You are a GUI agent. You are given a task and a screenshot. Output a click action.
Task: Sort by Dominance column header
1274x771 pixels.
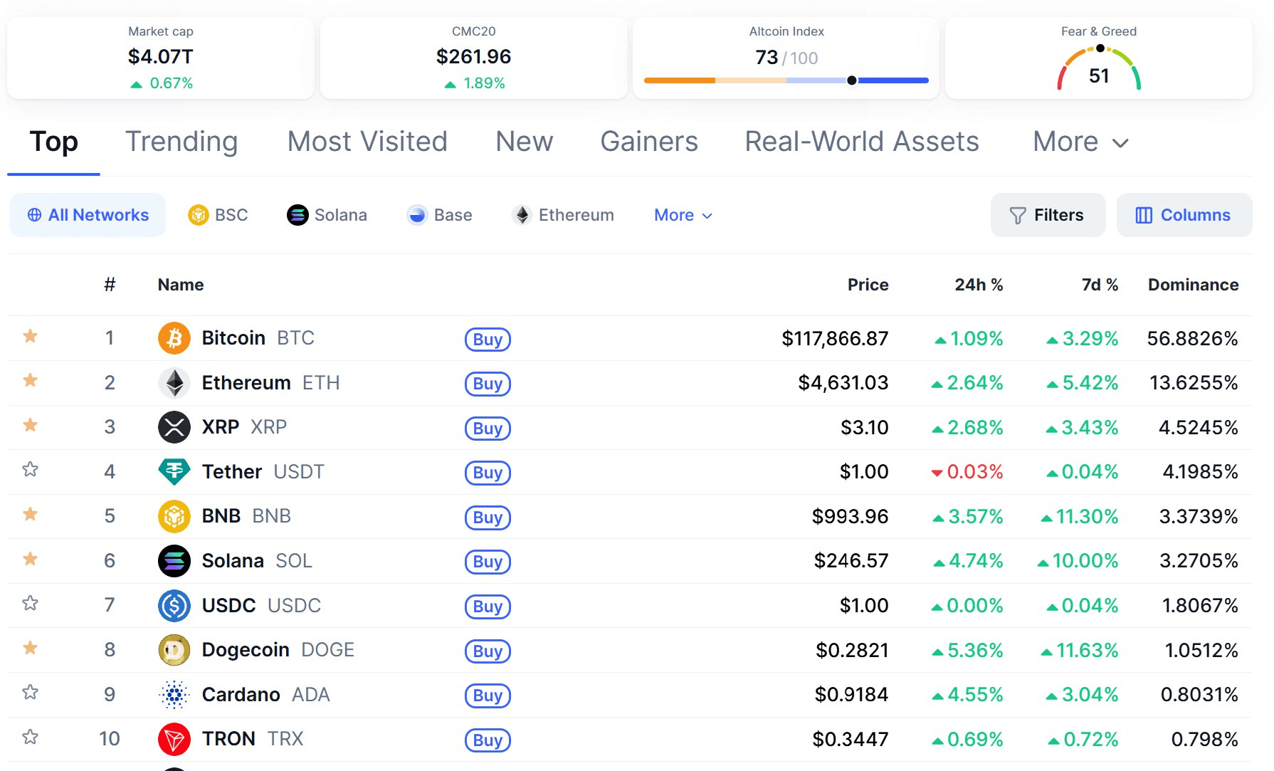pos(1193,285)
